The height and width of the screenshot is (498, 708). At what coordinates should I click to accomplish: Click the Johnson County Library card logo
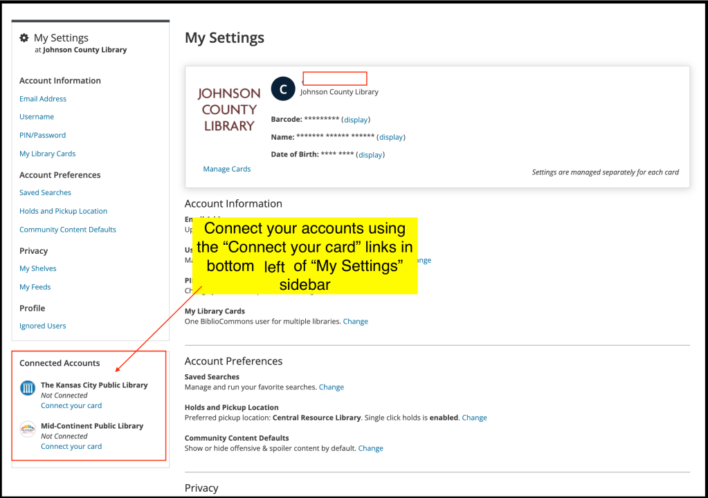229,109
